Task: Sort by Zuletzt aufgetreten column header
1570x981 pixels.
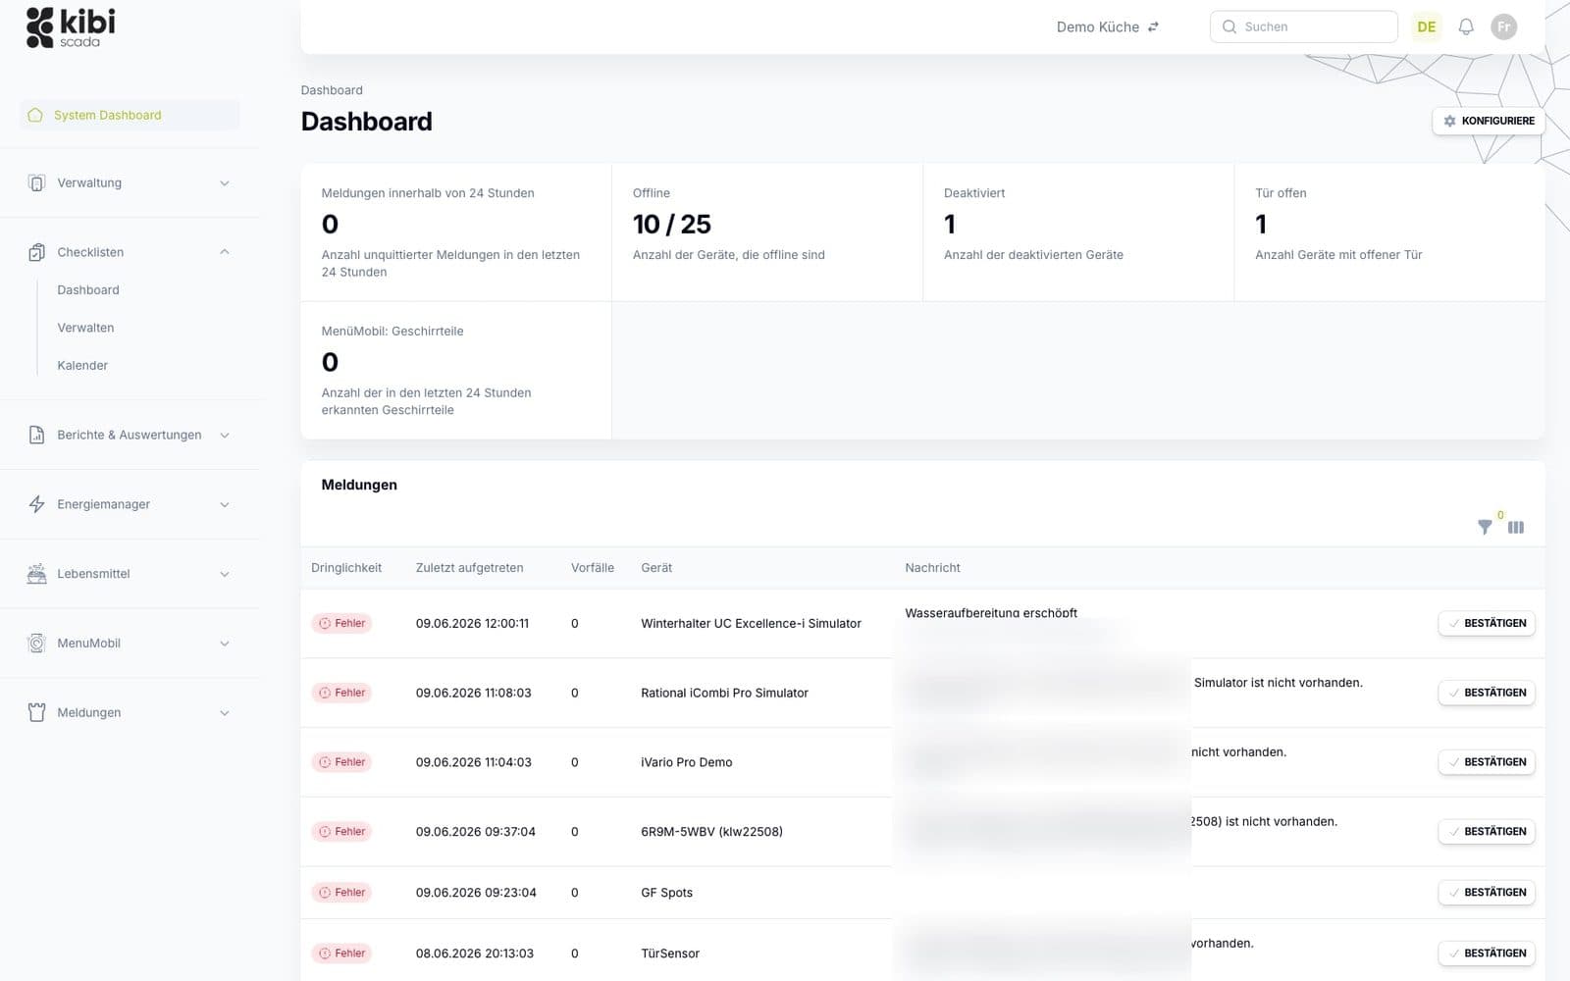Action: (469, 568)
